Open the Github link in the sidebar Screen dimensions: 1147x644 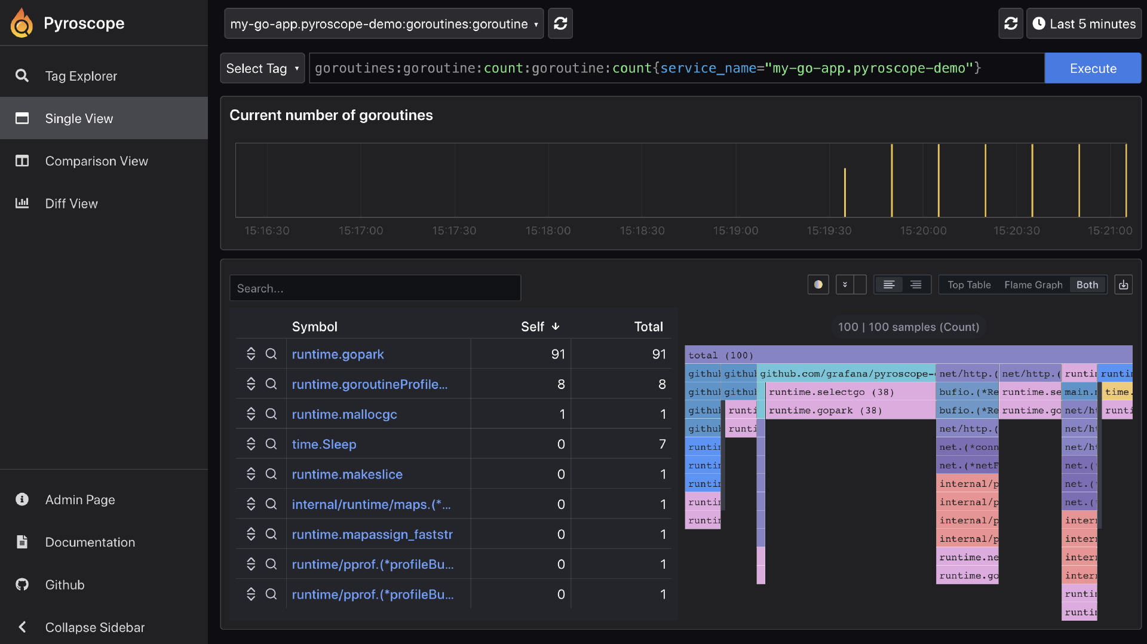[65, 585]
